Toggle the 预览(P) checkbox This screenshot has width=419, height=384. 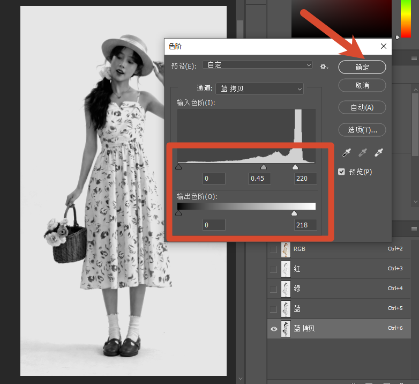[x=341, y=172]
